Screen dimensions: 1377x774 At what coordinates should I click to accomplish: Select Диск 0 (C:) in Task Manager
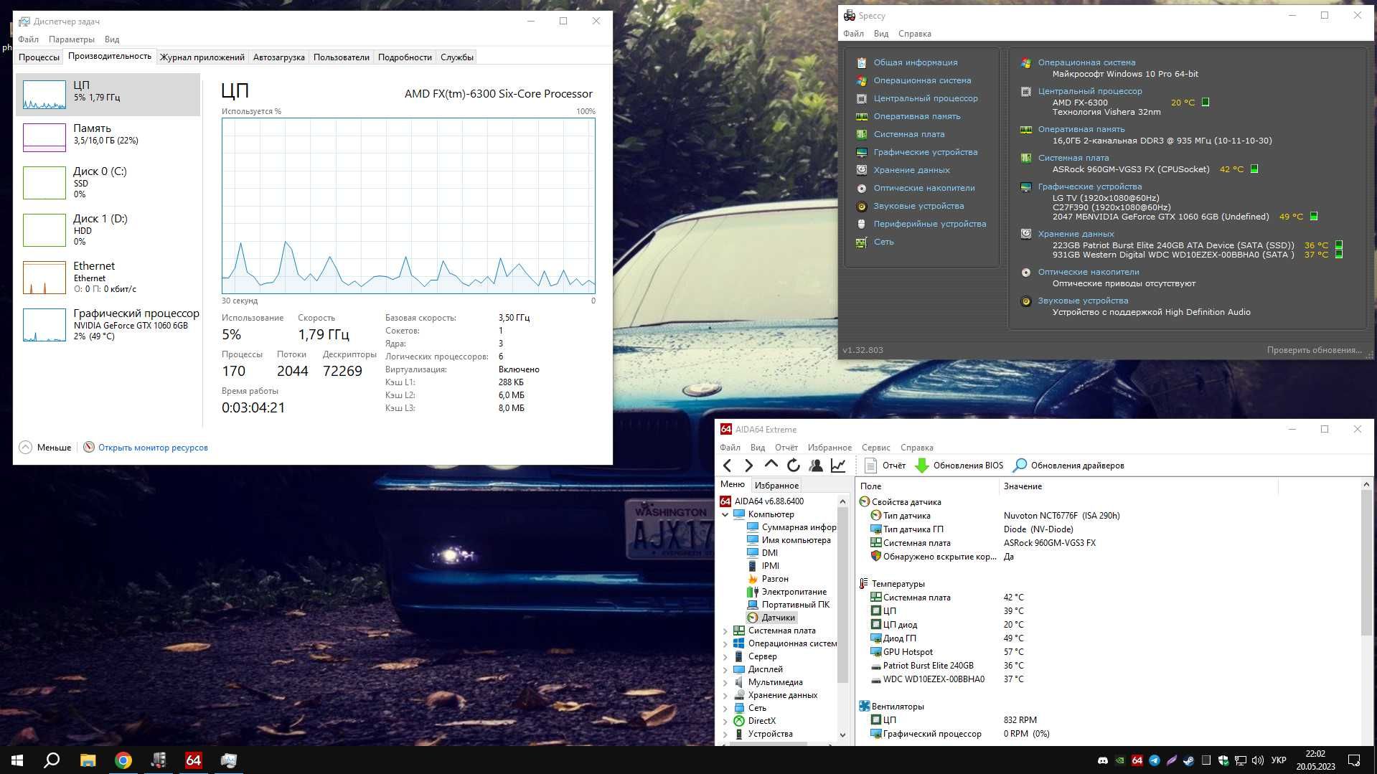[108, 183]
